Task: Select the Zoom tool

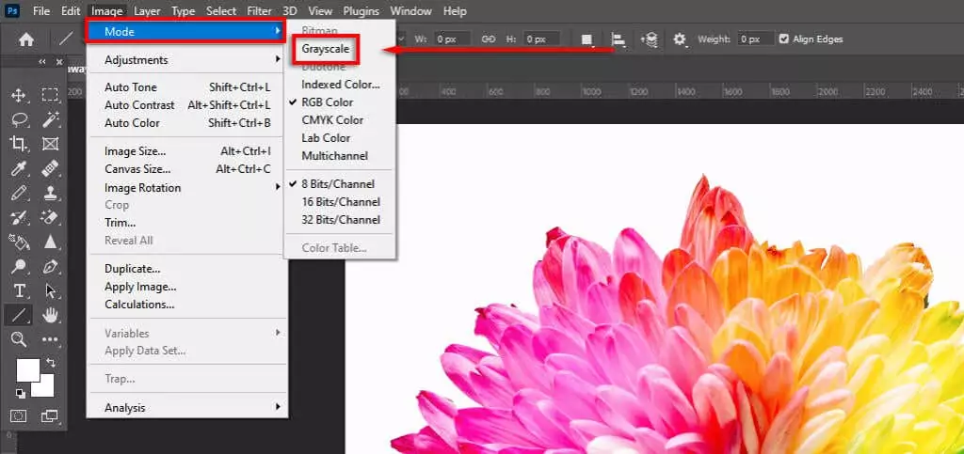Action: pyautogui.click(x=18, y=339)
